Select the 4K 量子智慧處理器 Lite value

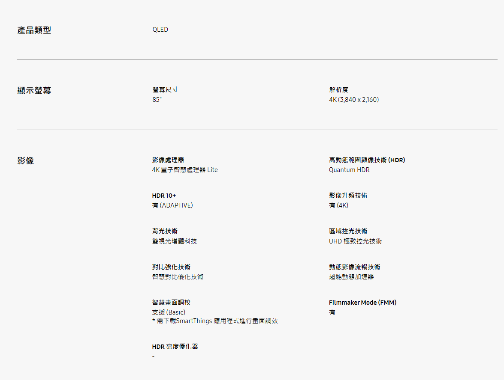185,170
